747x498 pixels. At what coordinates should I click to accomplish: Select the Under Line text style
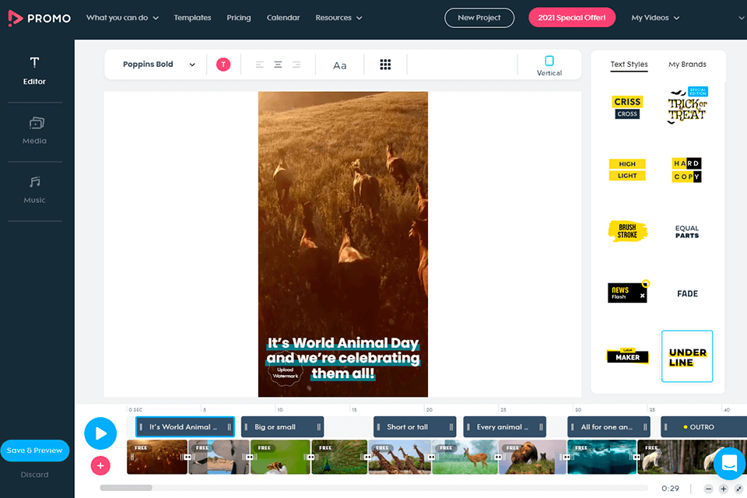pos(687,357)
